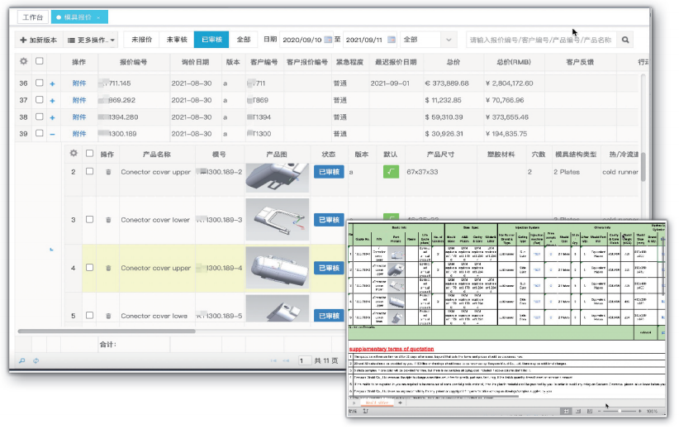
Task: Open the end date calendar picker for 2021/09/11
Action: pyautogui.click(x=392, y=40)
